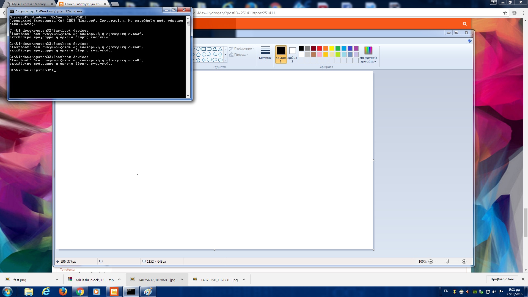The width and height of the screenshot is (528, 297).
Task: Select the five-point star shape
Action: click(x=198, y=60)
